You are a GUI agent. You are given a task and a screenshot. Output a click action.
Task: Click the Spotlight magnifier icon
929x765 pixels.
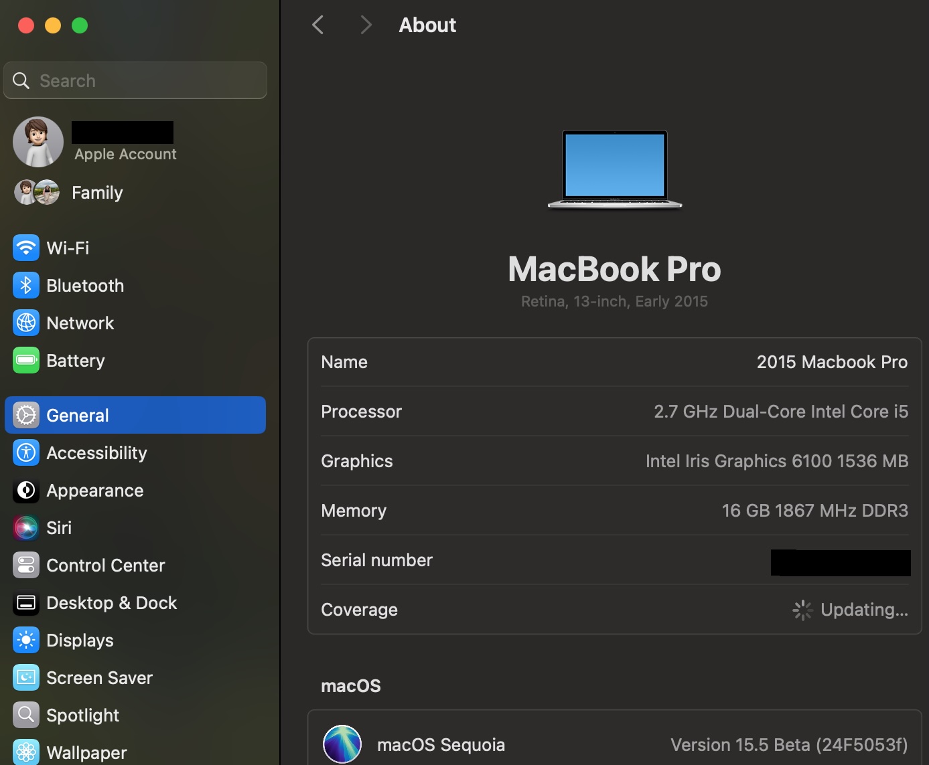pos(26,715)
